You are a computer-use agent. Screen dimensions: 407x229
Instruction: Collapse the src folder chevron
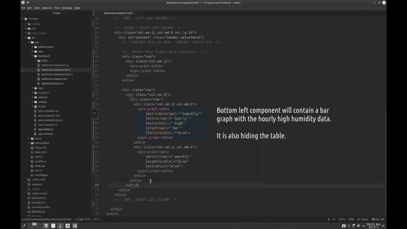click(x=26, y=38)
